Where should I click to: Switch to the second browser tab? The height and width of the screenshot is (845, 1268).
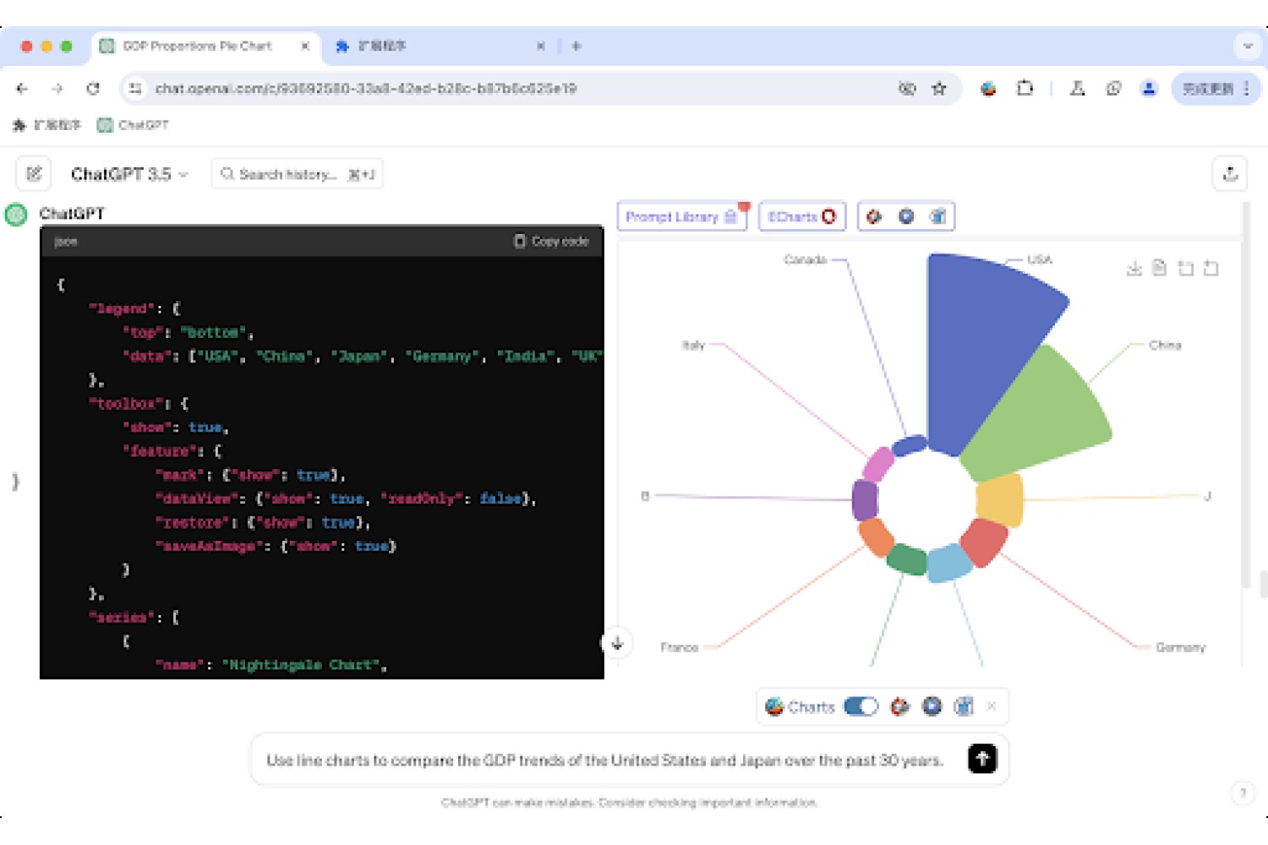(x=440, y=46)
